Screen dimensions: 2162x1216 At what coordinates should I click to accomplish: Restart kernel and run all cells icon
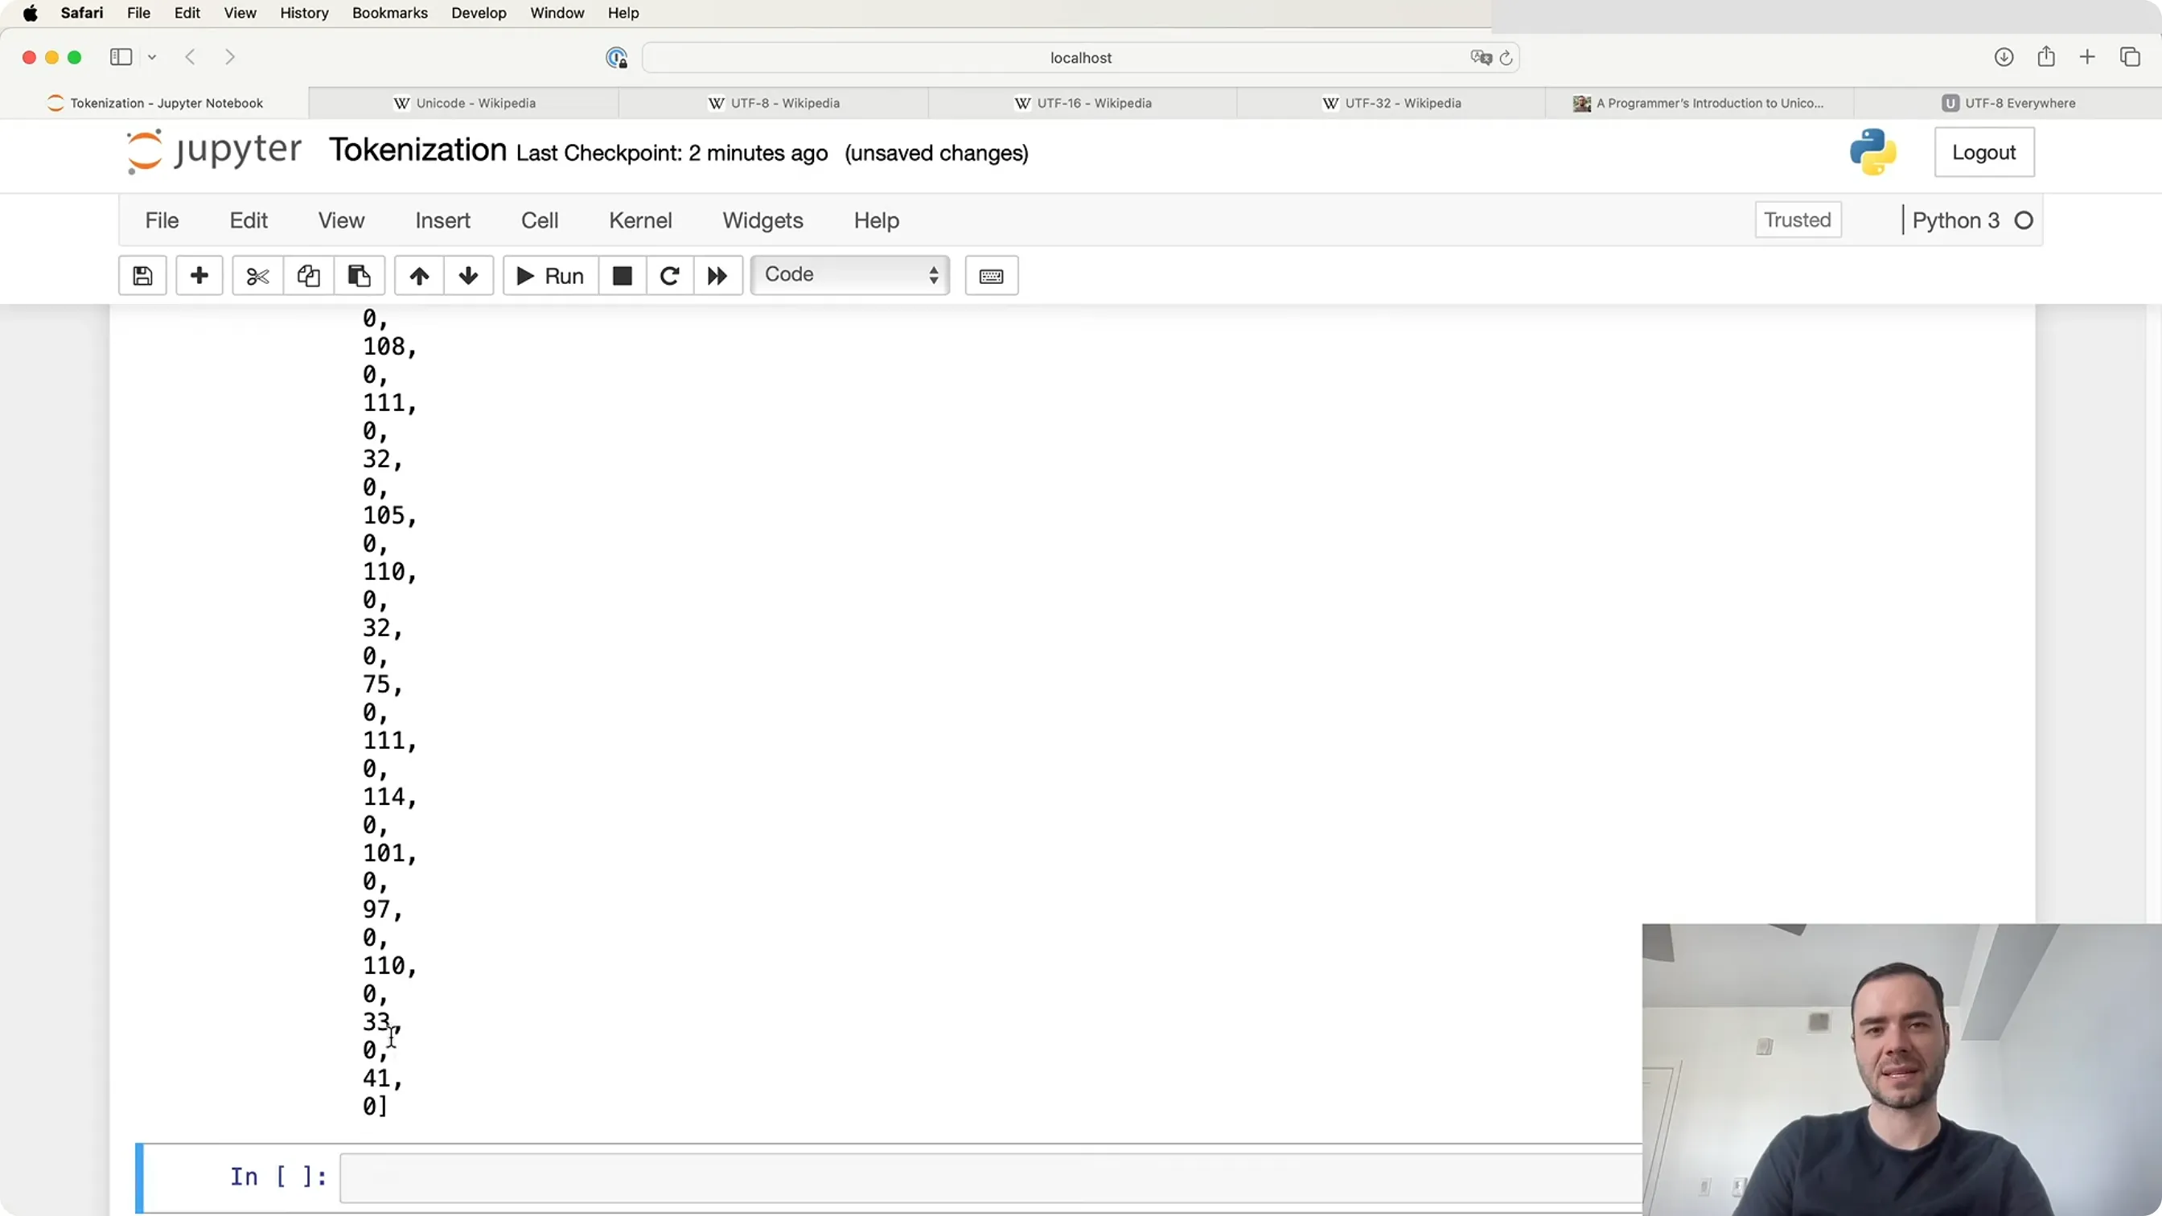[717, 275]
